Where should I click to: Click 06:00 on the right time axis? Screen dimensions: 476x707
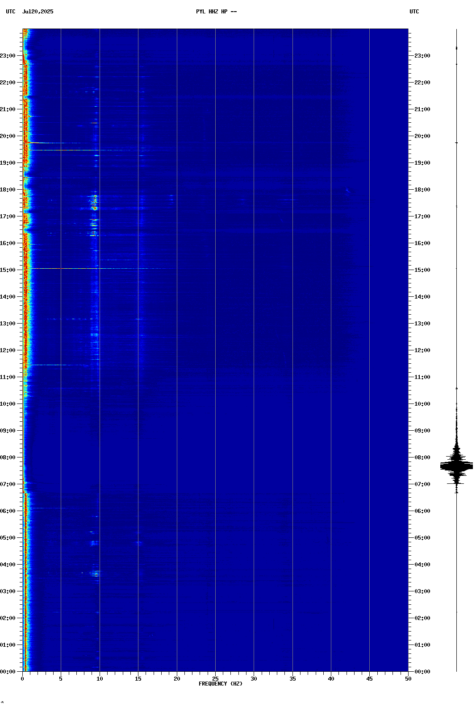coord(422,511)
